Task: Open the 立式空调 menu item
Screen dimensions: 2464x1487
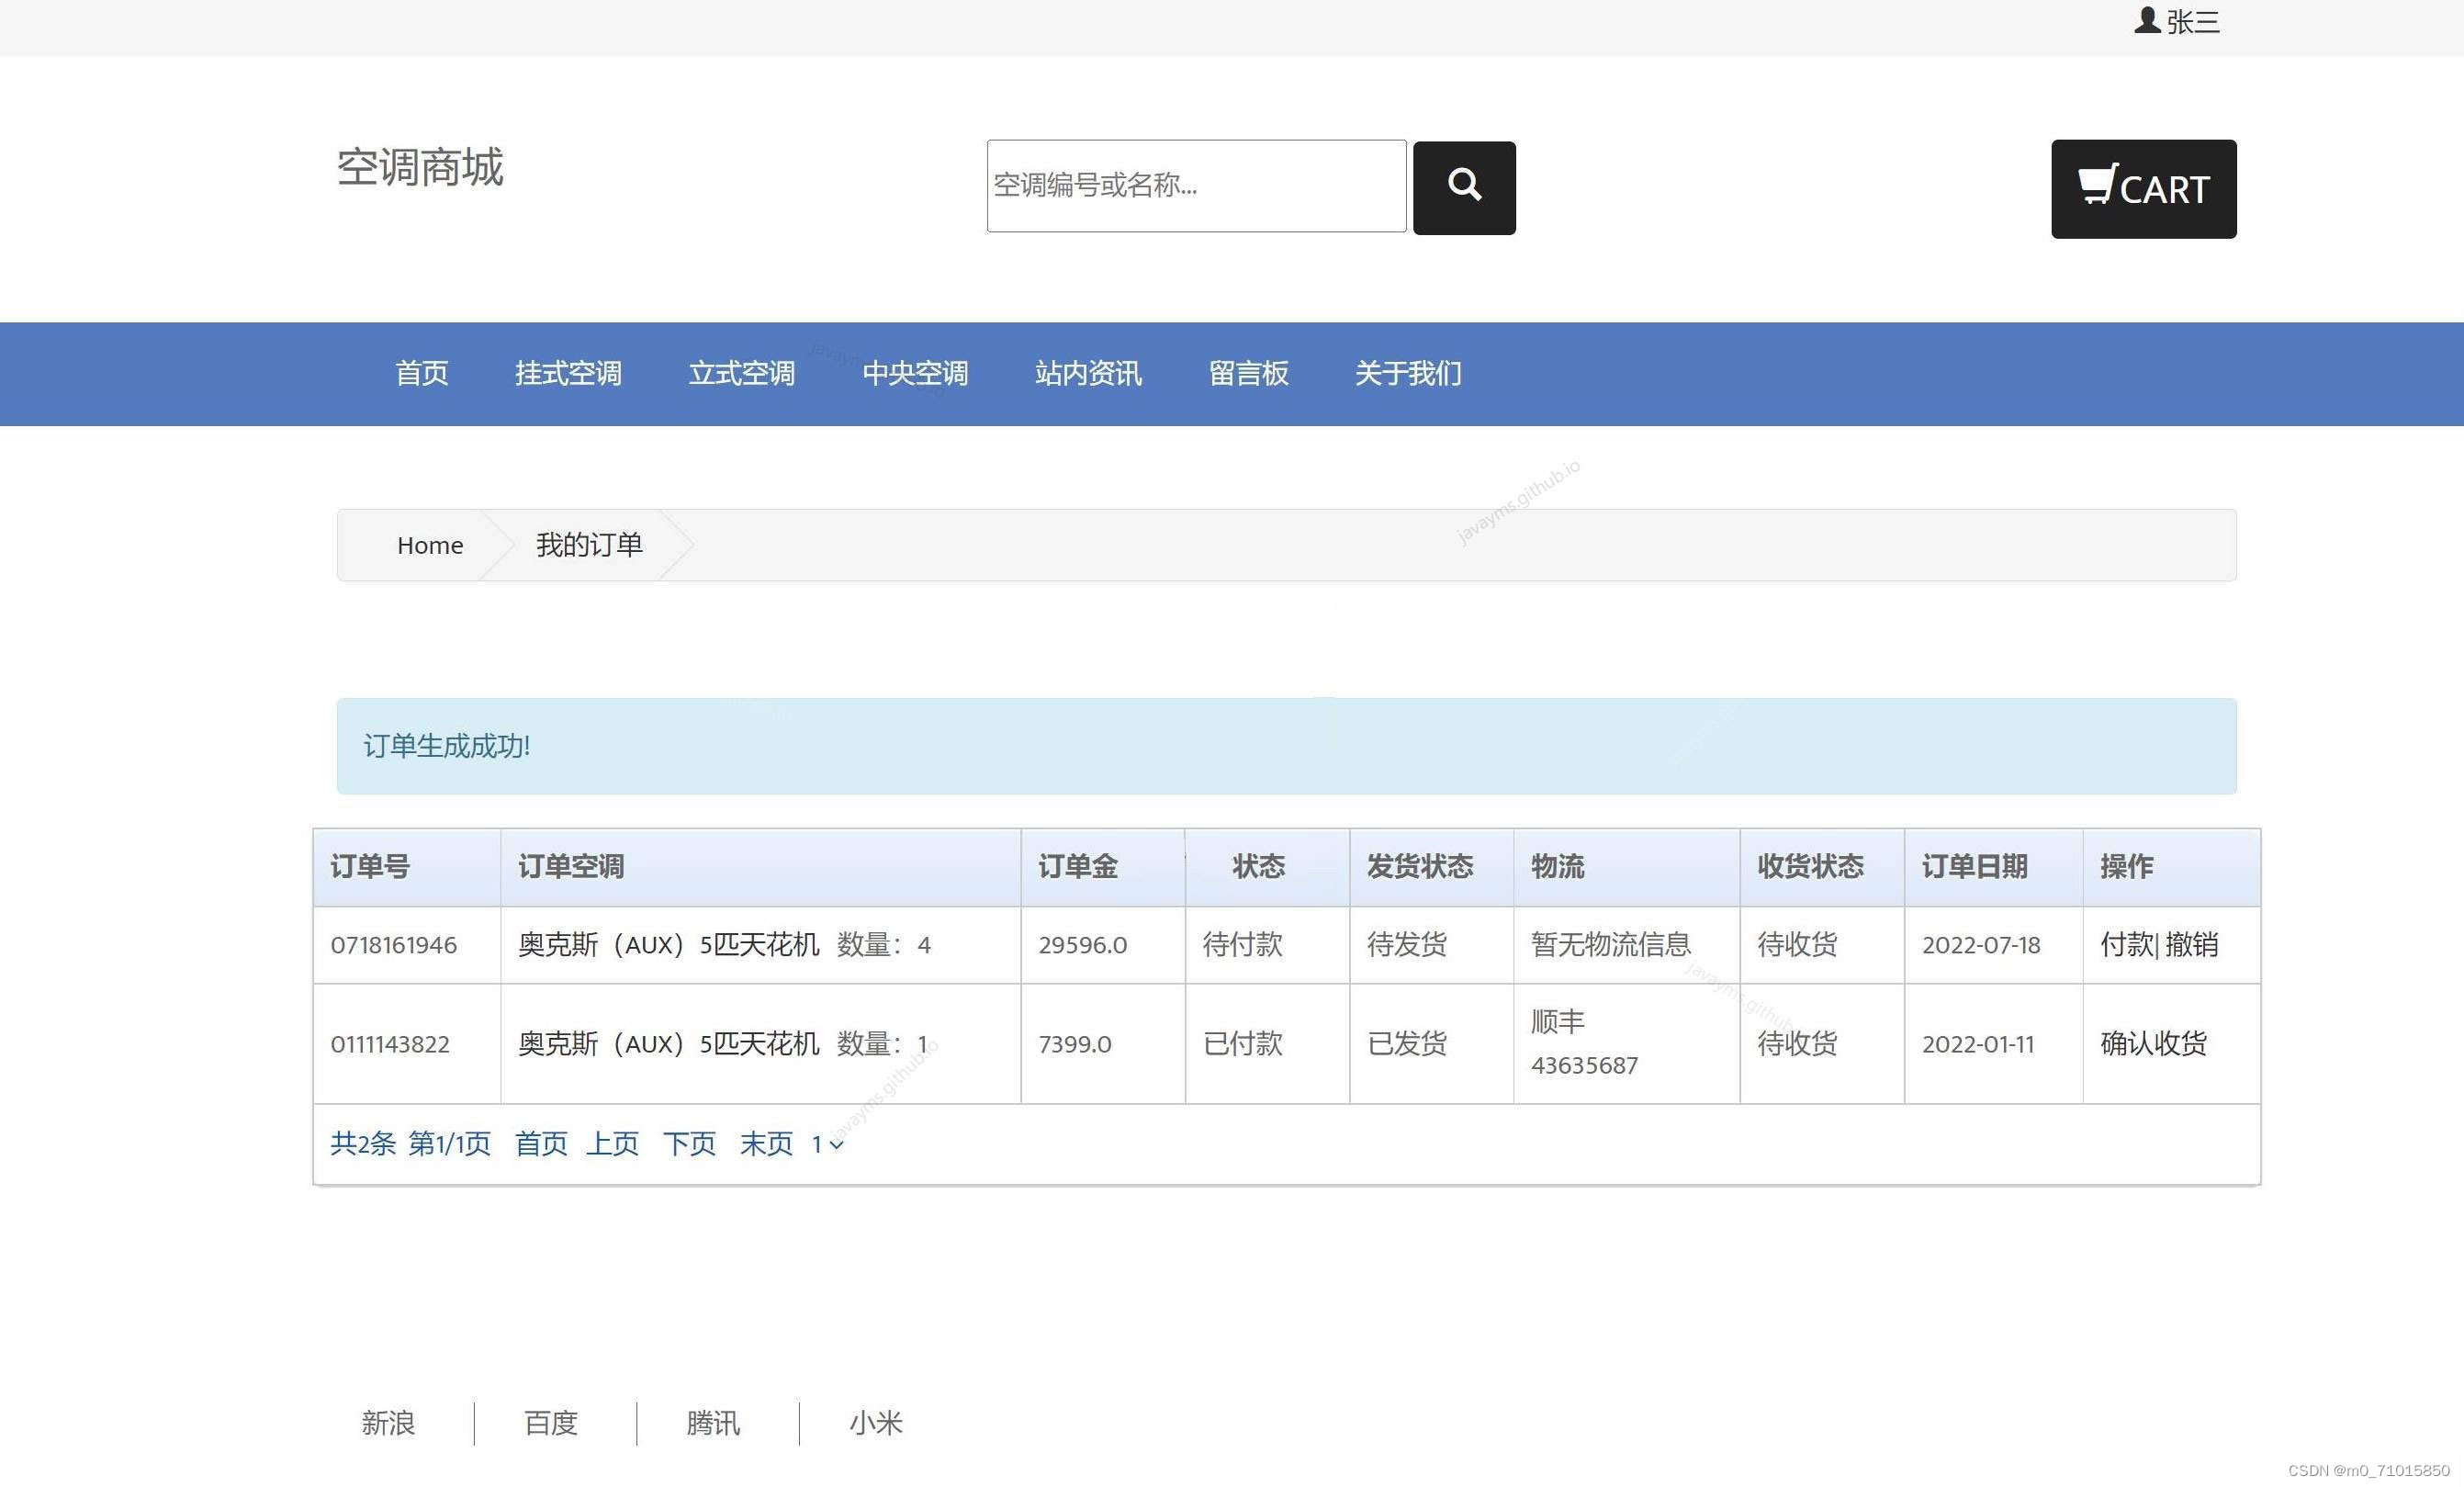Action: point(741,373)
